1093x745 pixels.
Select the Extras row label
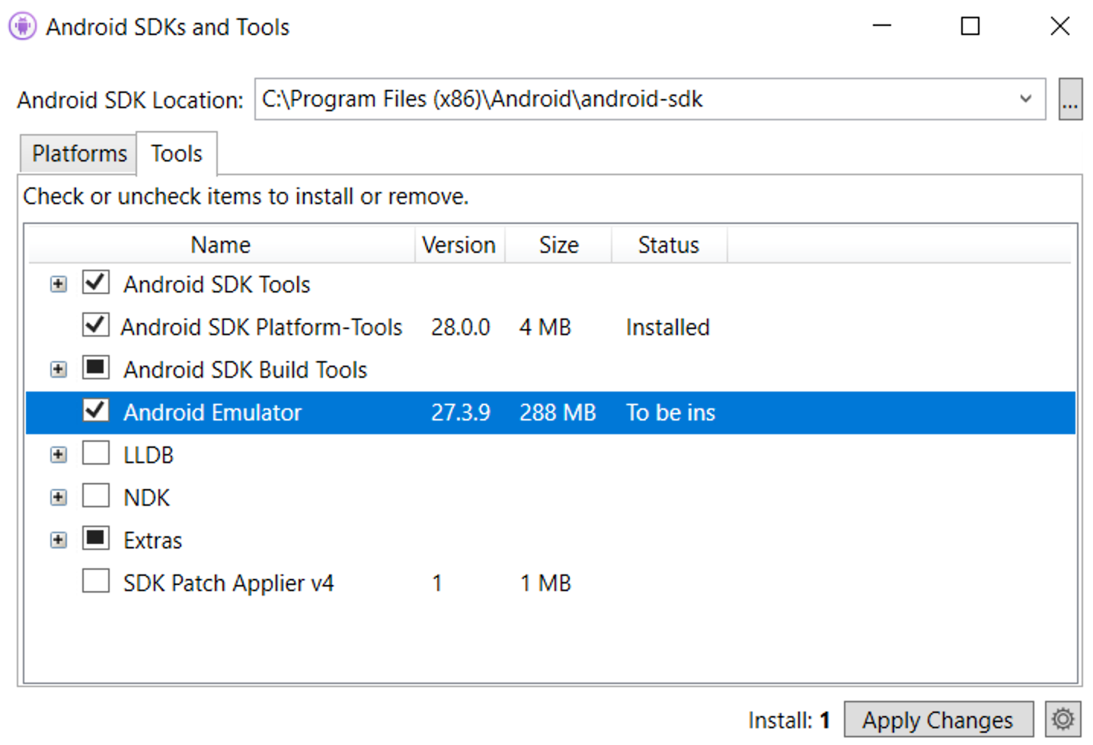pos(152,540)
